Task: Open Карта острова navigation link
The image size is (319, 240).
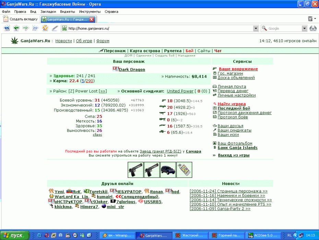Action: (145, 51)
